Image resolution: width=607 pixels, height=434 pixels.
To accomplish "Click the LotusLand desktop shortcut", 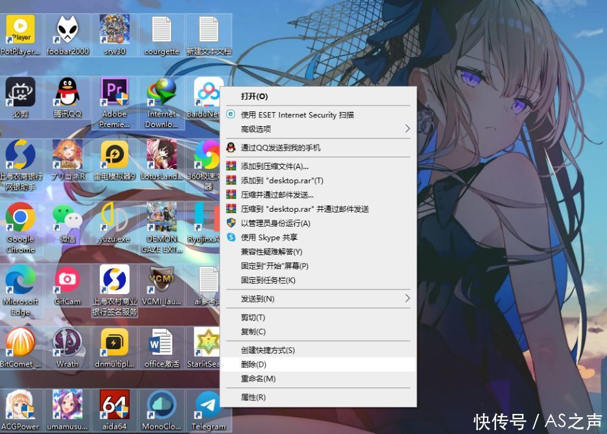I will point(162,160).
